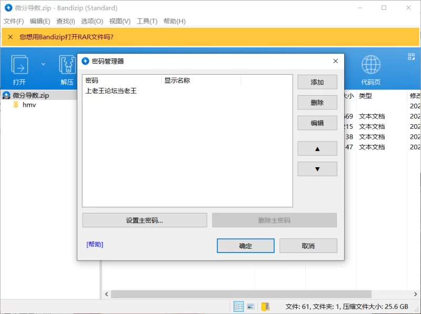Click the 您想用Bandizip打开RAR文件吗 notification text
This screenshot has height=314, width=421.
pos(66,37)
